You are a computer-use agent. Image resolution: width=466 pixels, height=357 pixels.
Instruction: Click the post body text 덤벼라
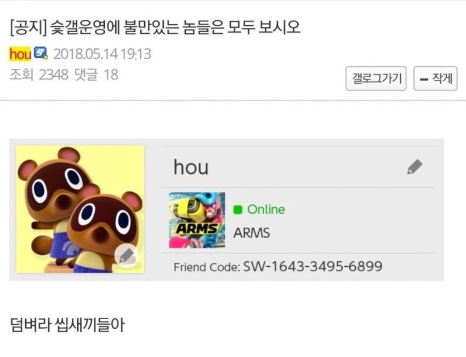coord(31,325)
